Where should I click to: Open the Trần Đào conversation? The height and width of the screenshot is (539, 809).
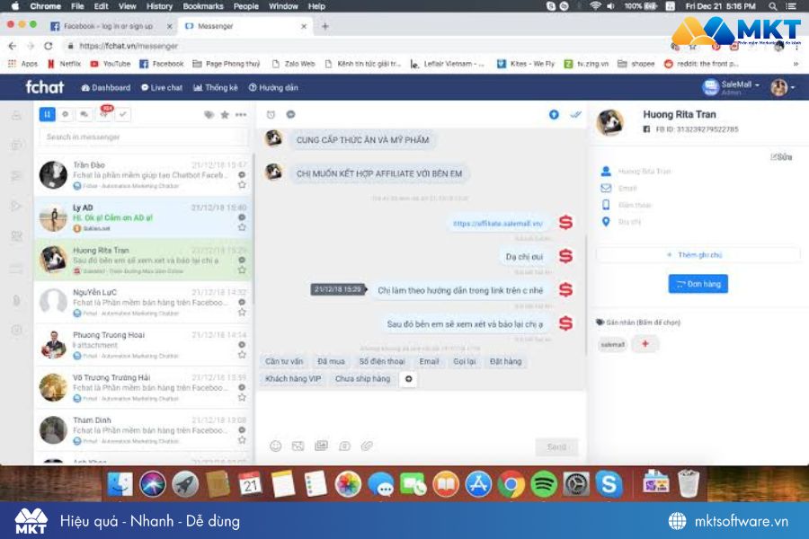[x=143, y=175]
